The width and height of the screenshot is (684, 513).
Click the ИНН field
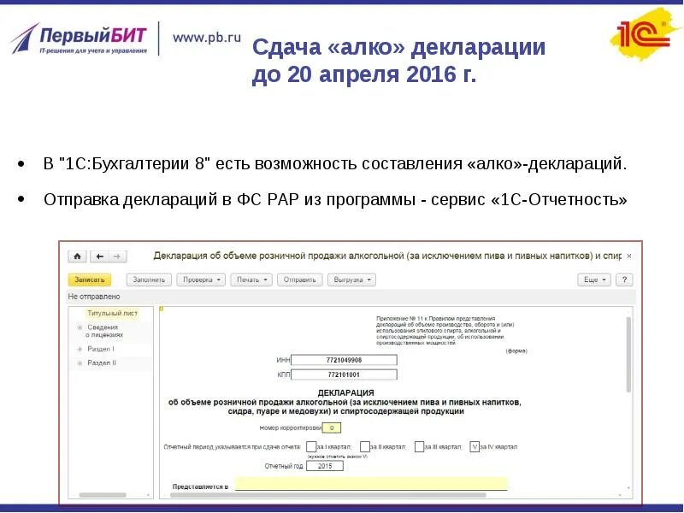pos(345,360)
